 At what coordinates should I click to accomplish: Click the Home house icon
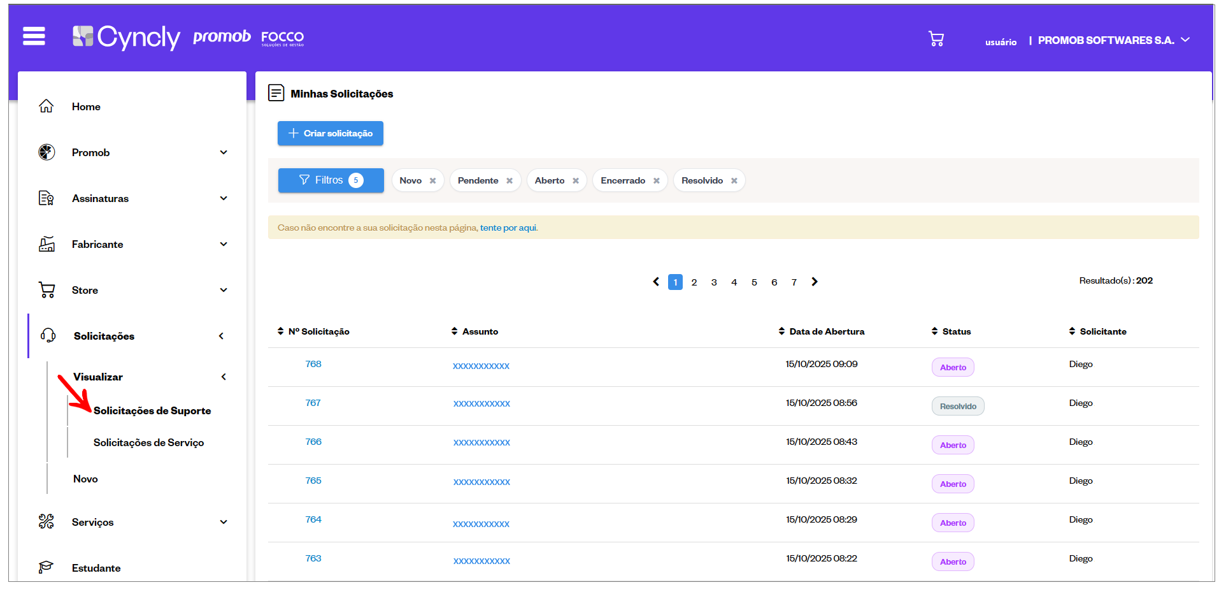(46, 106)
